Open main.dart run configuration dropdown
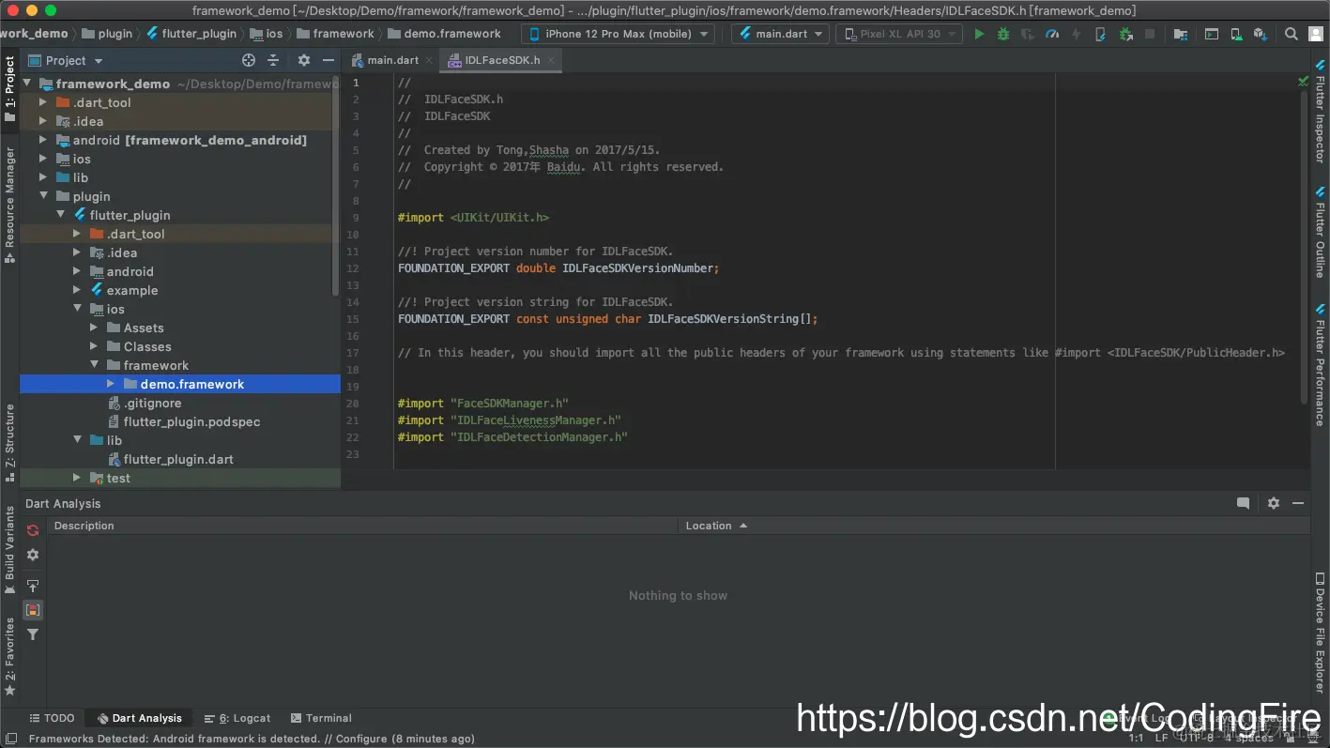This screenshot has height=748, width=1330. (x=780, y=34)
